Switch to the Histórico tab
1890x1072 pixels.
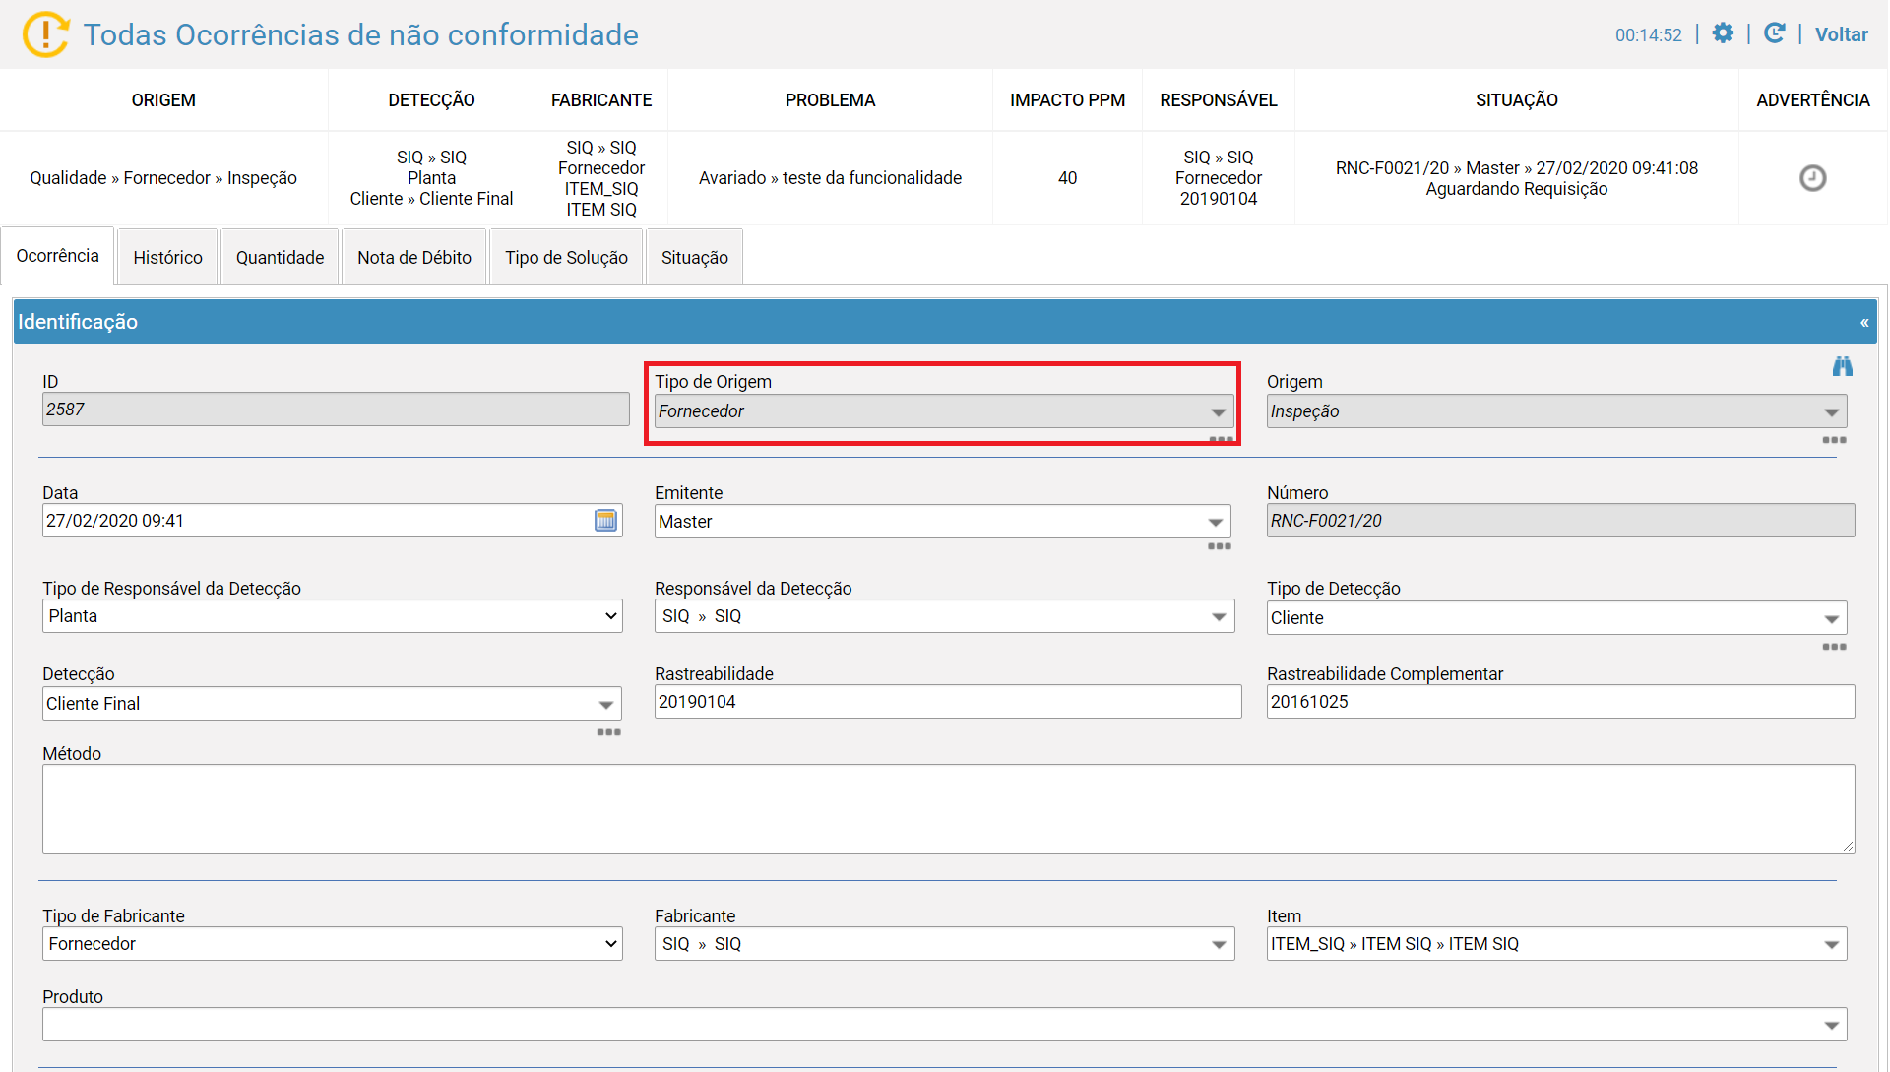click(x=167, y=257)
